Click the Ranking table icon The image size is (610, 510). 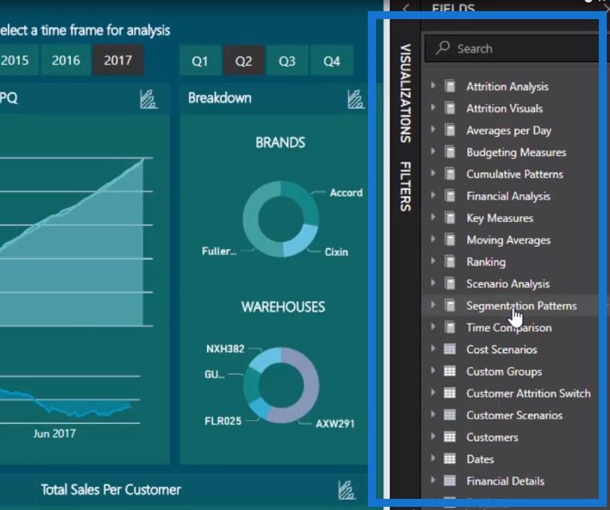click(450, 261)
